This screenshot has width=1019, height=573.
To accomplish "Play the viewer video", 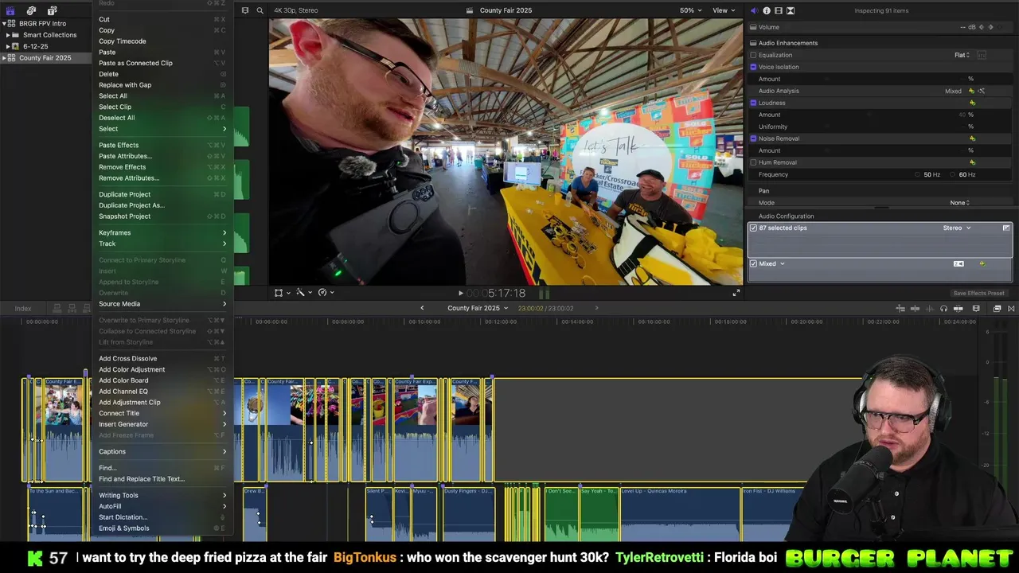I will tap(460, 293).
